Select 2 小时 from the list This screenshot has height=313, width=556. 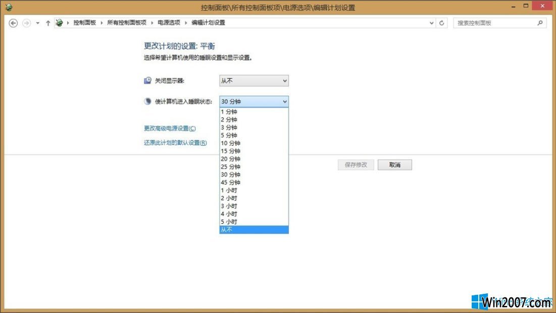[254, 198]
